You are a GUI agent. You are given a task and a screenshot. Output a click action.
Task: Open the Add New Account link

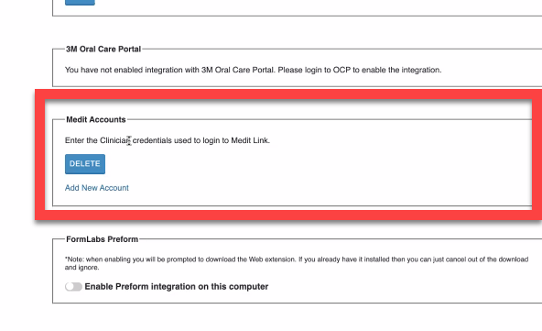coord(97,188)
